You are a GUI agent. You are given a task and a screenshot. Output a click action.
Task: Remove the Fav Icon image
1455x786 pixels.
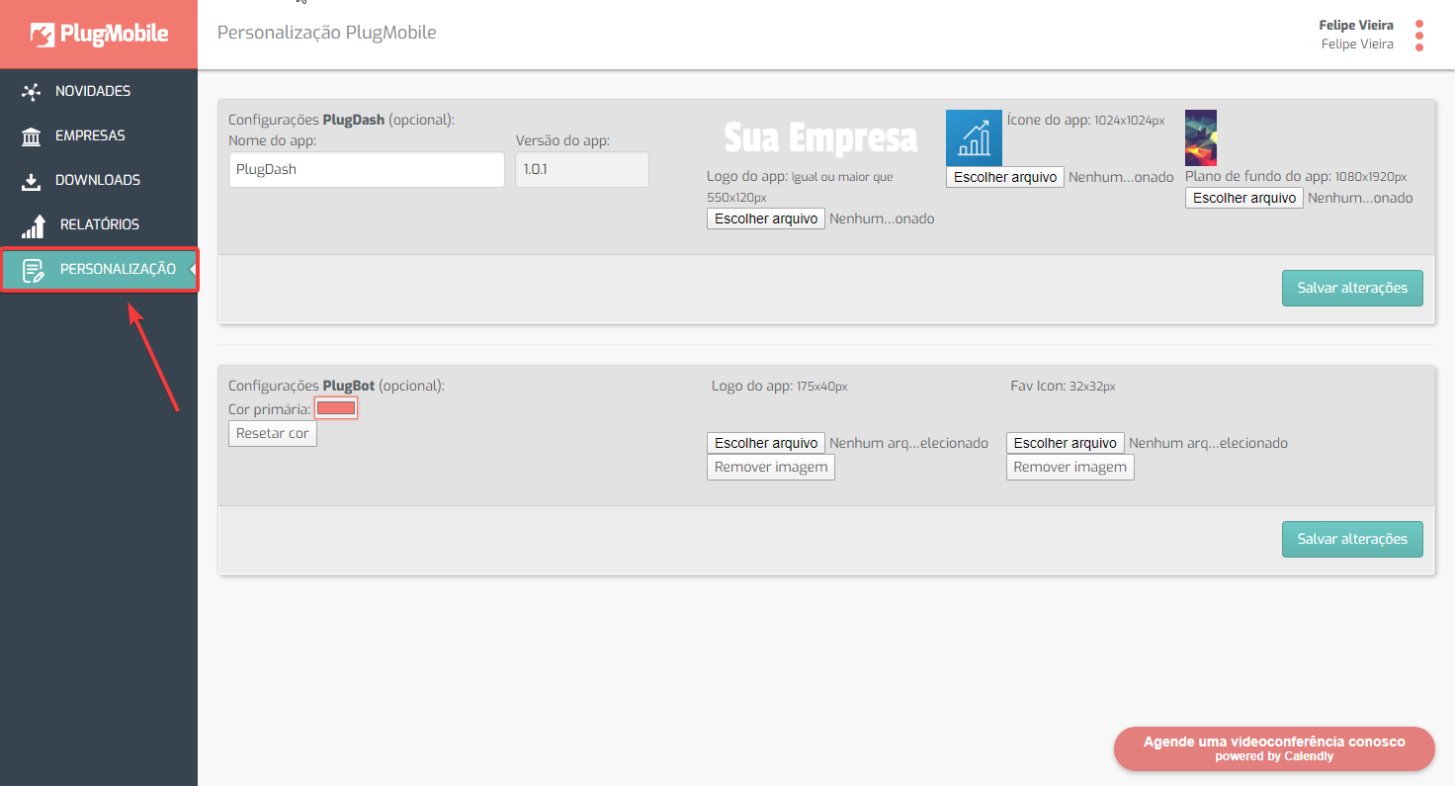(x=1070, y=467)
